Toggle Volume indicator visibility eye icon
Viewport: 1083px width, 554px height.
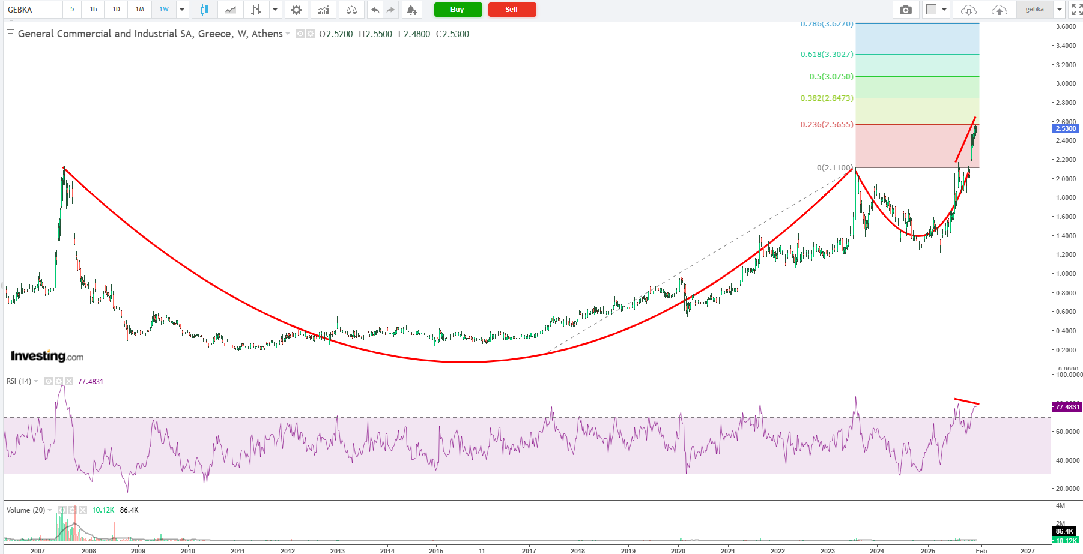pos(62,510)
